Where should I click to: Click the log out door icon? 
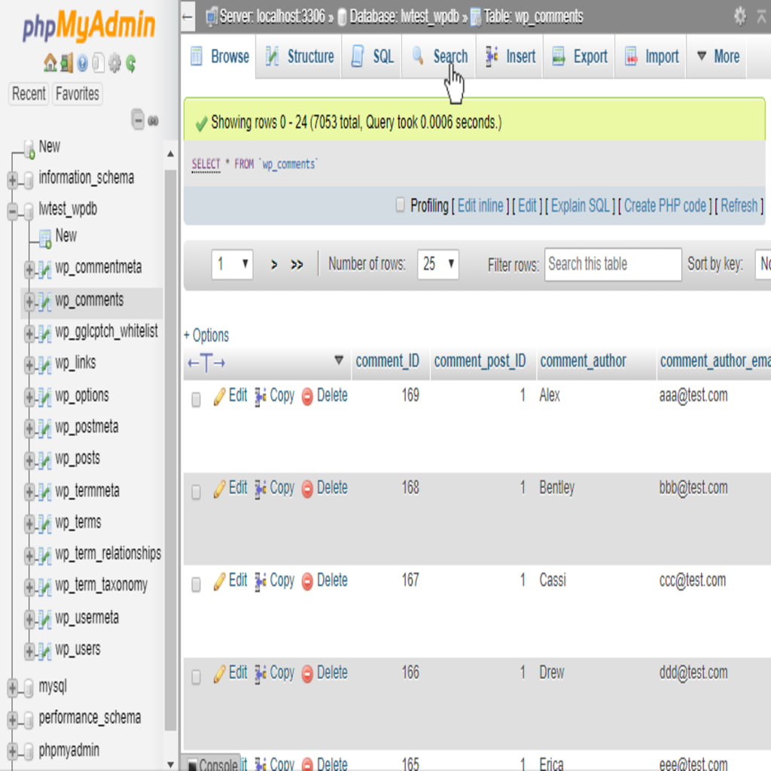pos(66,63)
